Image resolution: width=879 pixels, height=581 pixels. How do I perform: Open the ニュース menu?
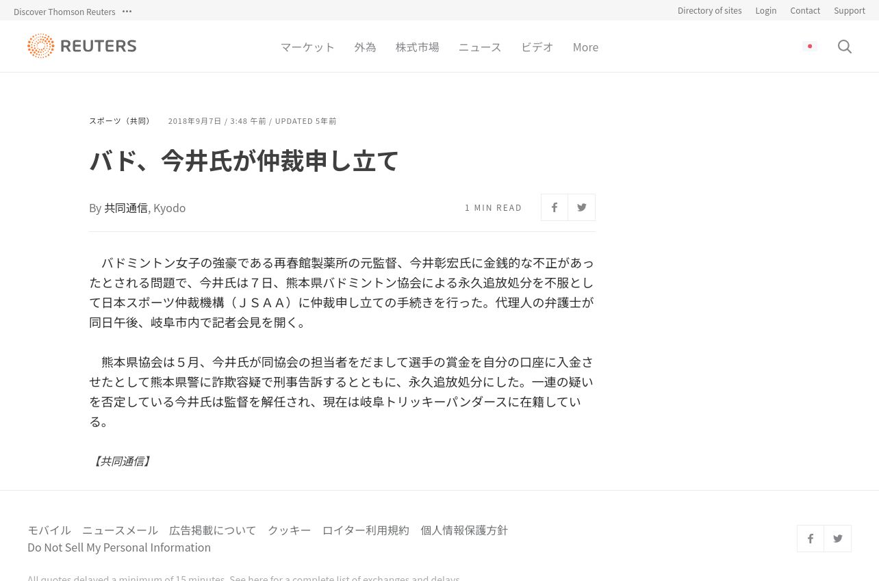coord(480,47)
